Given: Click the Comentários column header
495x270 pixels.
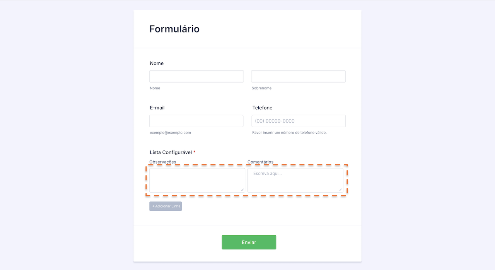Looking at the screenshot, I should 260,162.
